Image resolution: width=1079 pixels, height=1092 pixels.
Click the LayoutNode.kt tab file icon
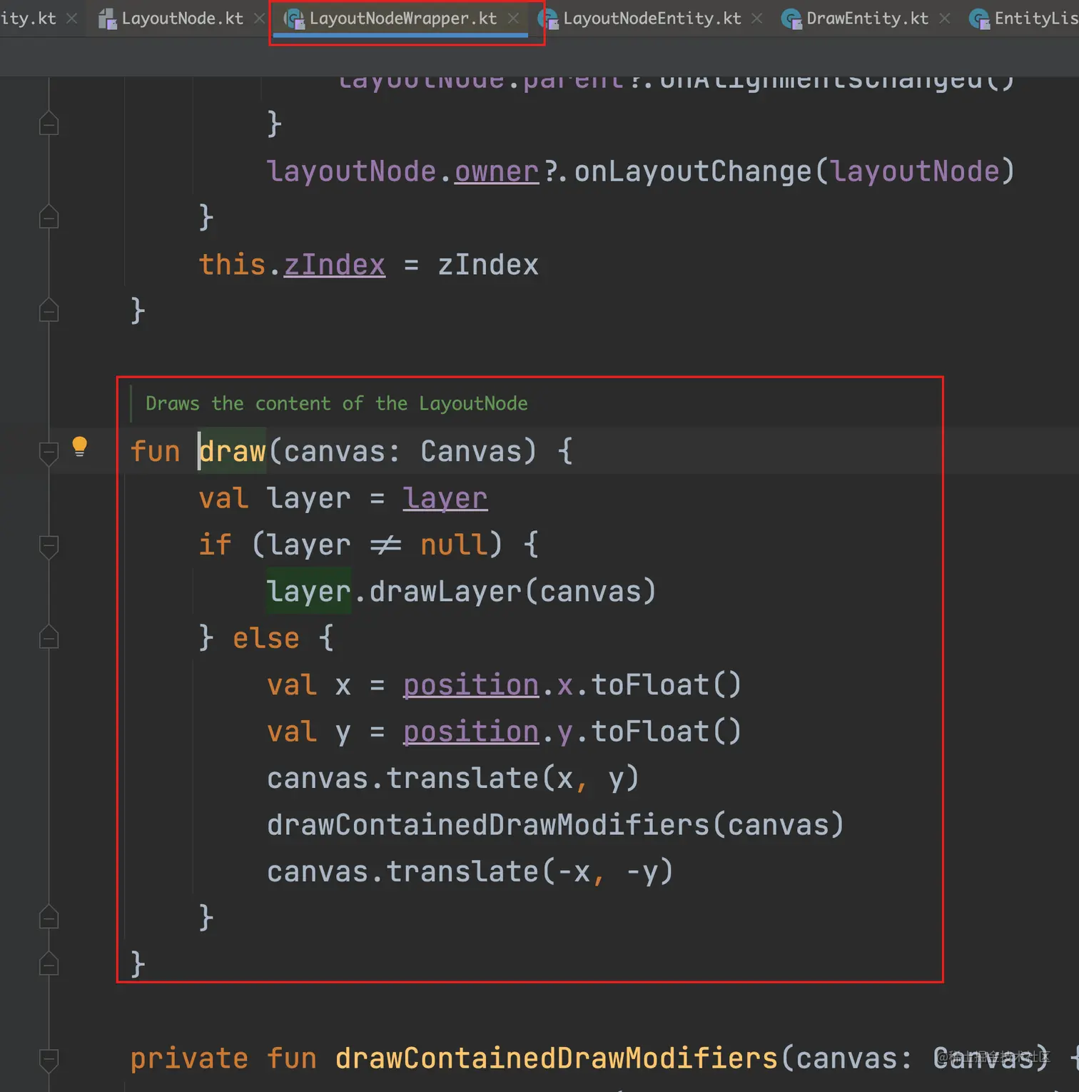[x=107, y=19]
